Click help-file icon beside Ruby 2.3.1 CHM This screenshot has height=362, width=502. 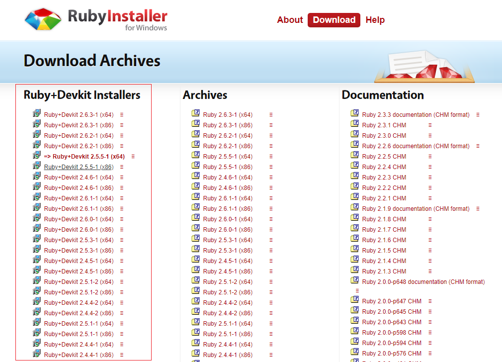coord(354,124)
